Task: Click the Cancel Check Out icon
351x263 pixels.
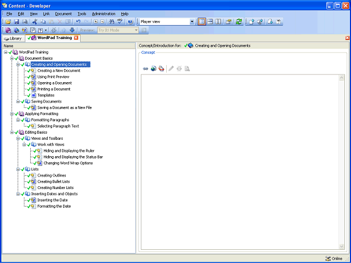Action: click(279, 22)
